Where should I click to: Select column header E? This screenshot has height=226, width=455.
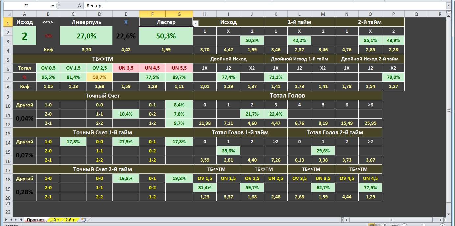[126, 14]
